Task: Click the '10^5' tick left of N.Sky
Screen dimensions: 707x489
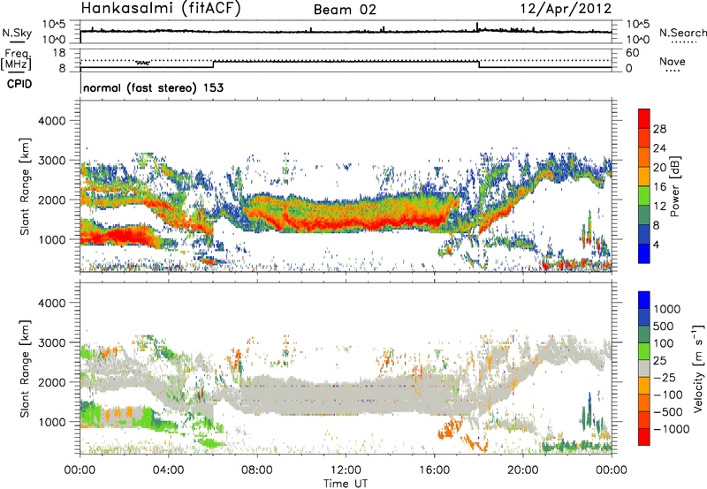Action: (x=54, y=24)
